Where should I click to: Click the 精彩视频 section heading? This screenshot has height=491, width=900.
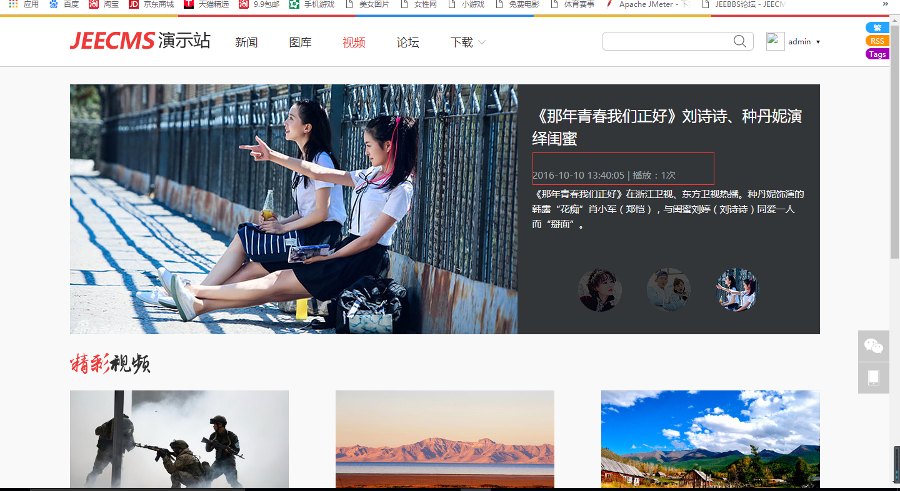click(110, 363)
